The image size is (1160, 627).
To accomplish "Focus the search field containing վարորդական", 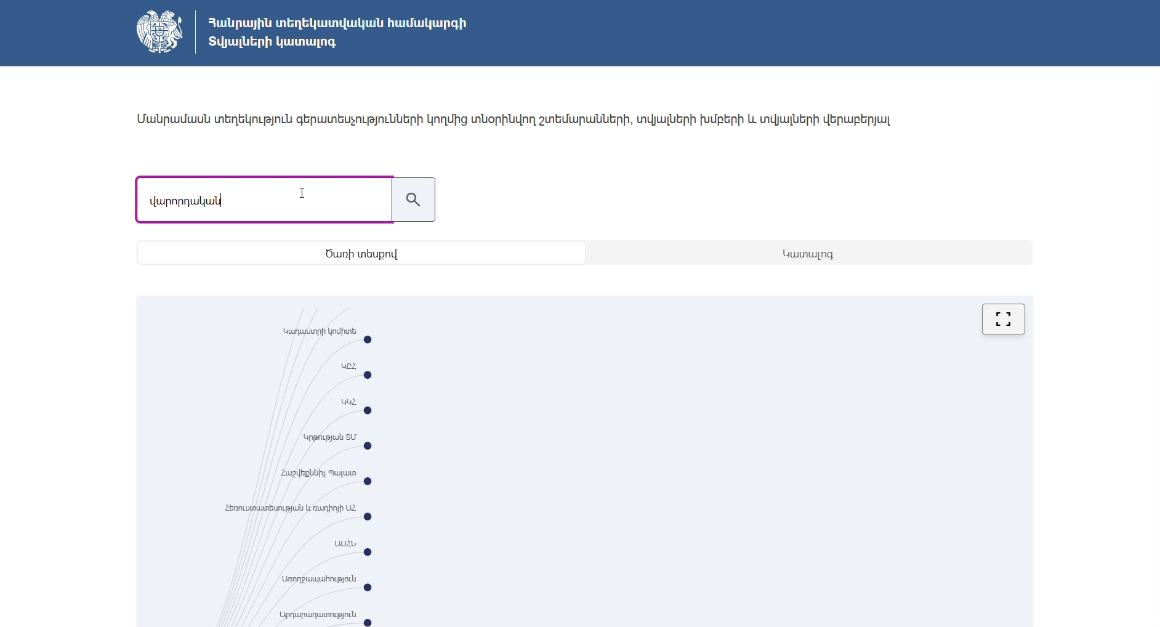I will [264, 200].
